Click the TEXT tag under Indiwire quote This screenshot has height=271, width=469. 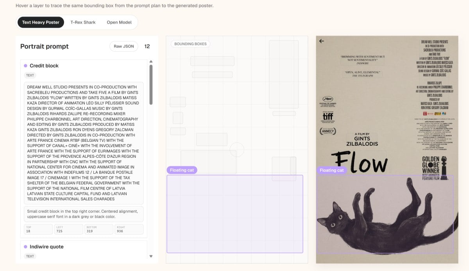(x=30, y=256)
